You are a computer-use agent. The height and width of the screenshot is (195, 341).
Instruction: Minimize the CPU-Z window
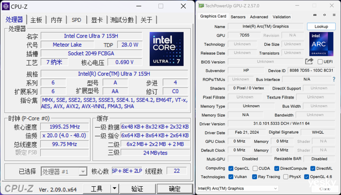[x=139, y=6]
